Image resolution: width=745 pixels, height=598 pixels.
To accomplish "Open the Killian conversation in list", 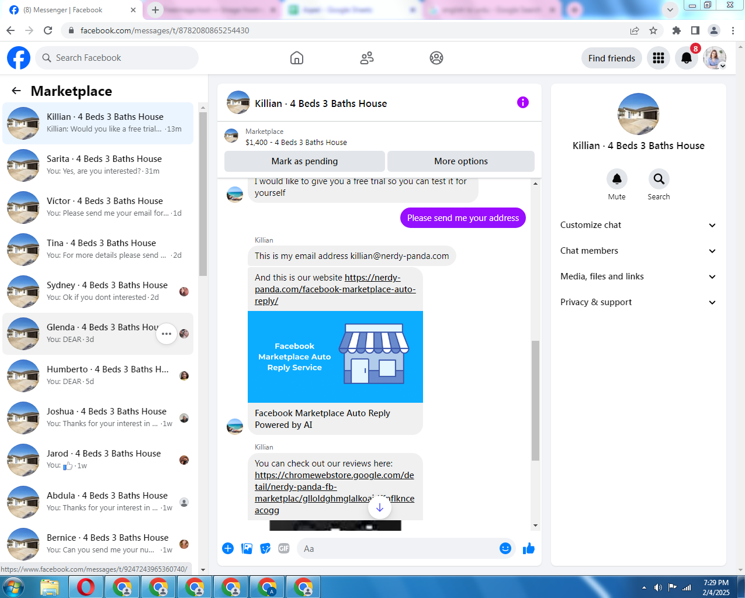I will point(98,123).
